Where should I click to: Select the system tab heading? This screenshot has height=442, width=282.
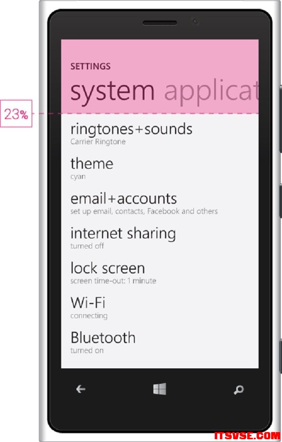[x=112, y=91]
